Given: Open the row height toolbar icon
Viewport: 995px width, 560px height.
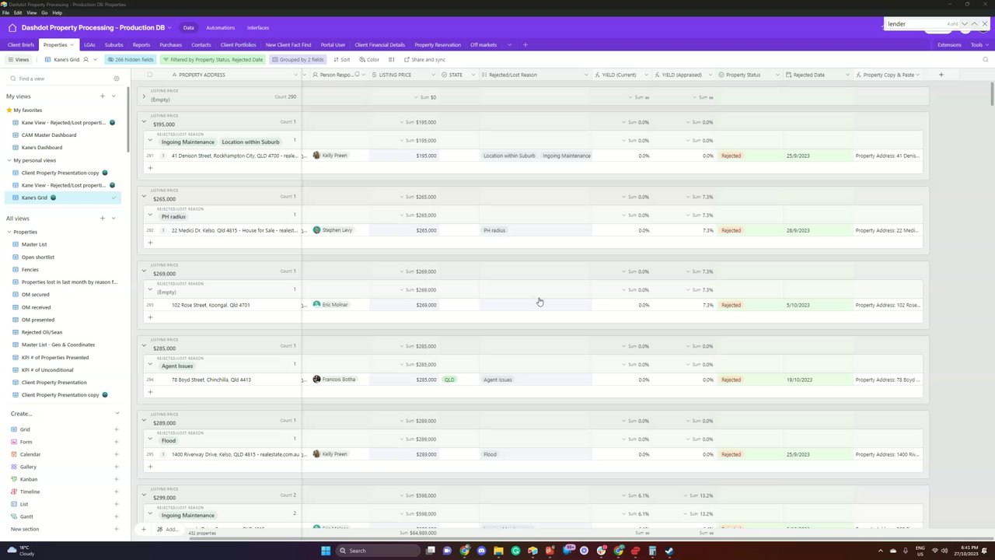Looking at the screenshot, I should [x=391, y=60].
